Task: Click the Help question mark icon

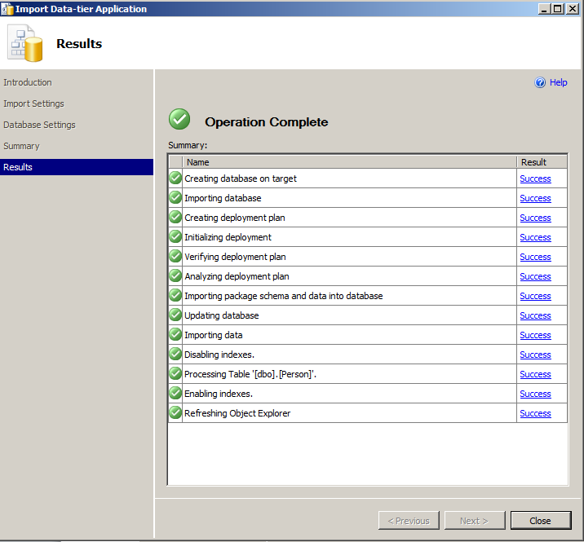Action: click(539, 82)
